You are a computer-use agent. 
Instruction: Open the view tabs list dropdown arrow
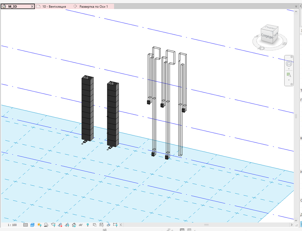(296, 7)
